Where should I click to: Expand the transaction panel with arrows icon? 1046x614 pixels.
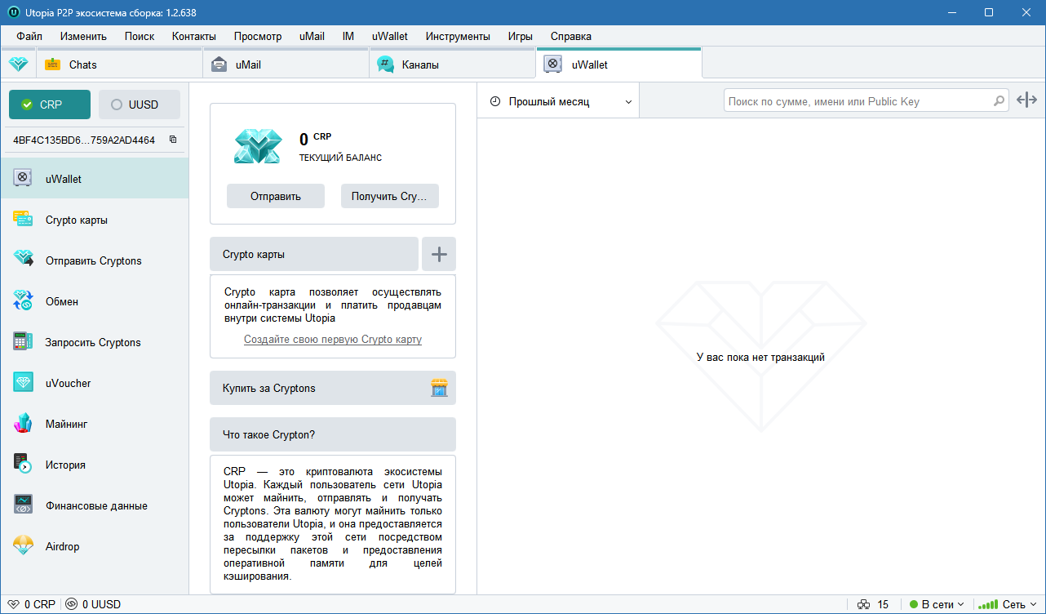pyautogui.click(x=1026, y=100)
